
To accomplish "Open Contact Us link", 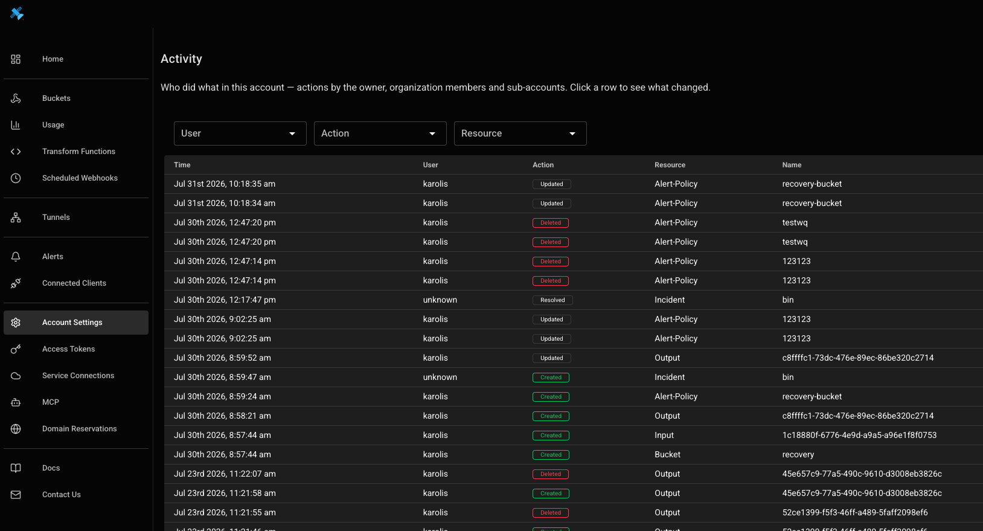I will pyautogui.click(x=76, y=495).
